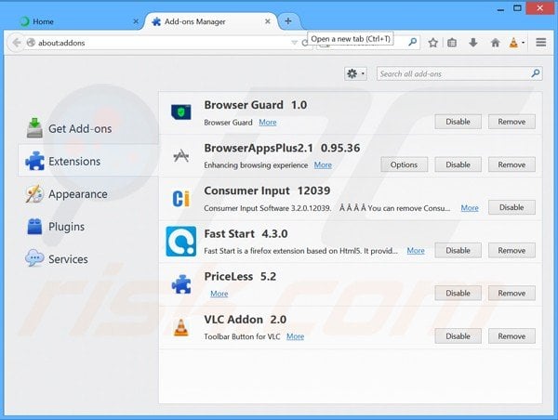Select the Add-ons Manager tab
Viewport: 558px width, 420px height.
(x=210, y=21)
